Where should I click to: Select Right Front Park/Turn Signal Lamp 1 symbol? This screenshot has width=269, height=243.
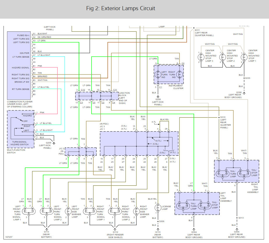click(90, 211)
